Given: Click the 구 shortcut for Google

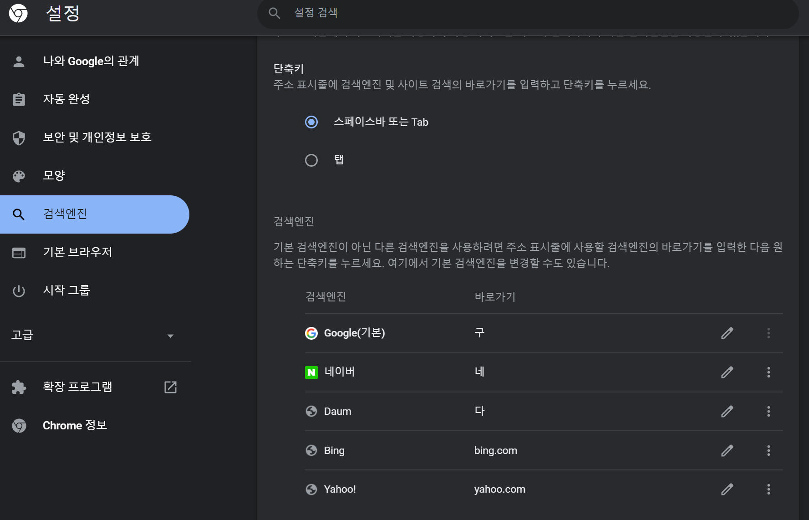Looking at the screenshot, I should pos(479,333).
